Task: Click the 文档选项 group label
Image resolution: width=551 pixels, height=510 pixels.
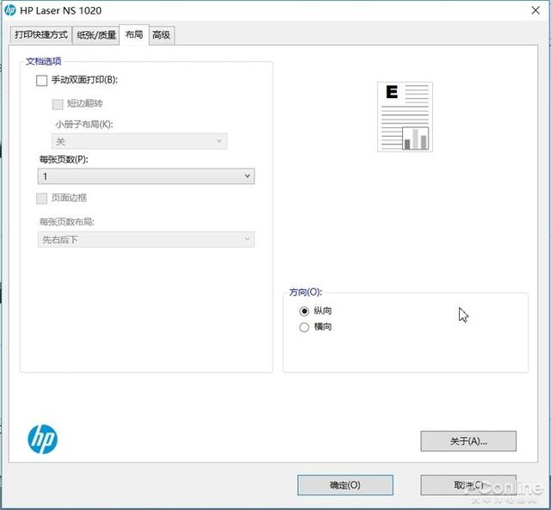Action: (x=44, y=61)
